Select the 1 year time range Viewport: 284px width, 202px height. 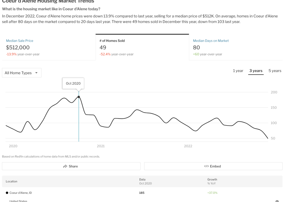(238, 71)
